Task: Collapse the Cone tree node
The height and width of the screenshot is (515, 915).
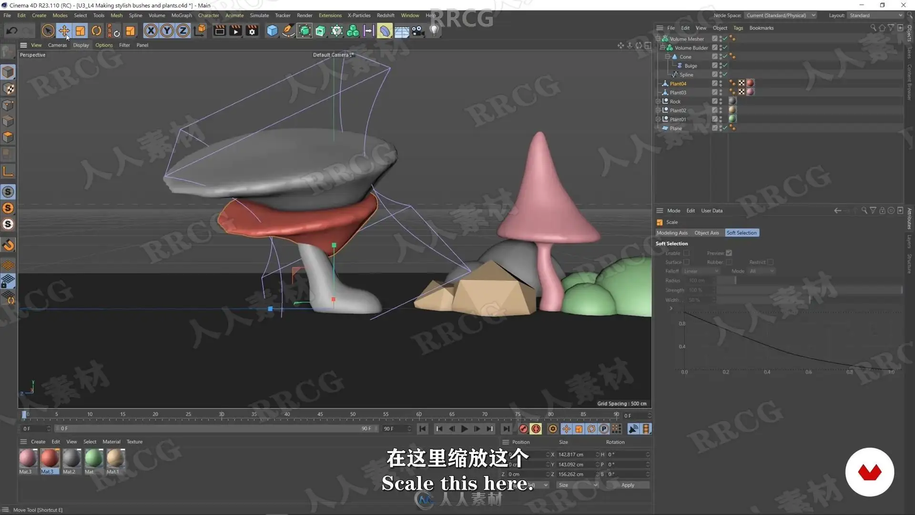Action: click(668, 57)
